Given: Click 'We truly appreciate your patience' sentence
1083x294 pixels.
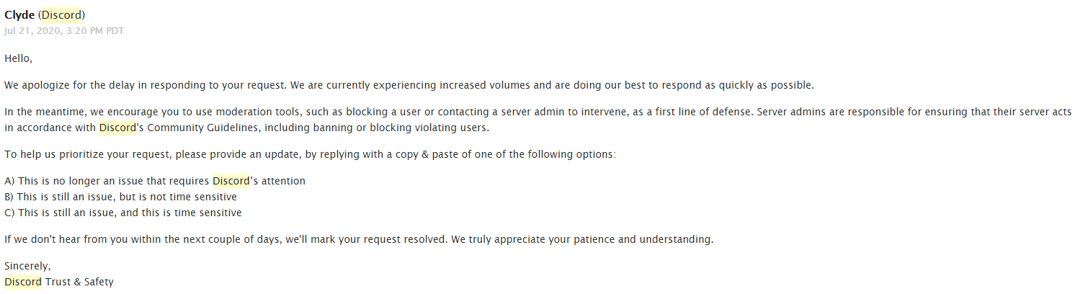Looking at the screenshot, I should (x=582, y=239).
